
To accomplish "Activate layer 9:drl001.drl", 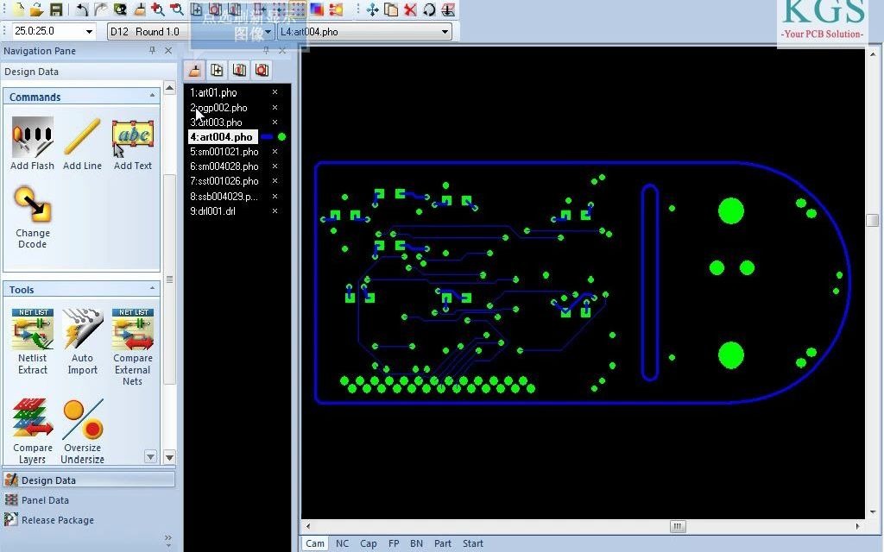I will point(212,210).
